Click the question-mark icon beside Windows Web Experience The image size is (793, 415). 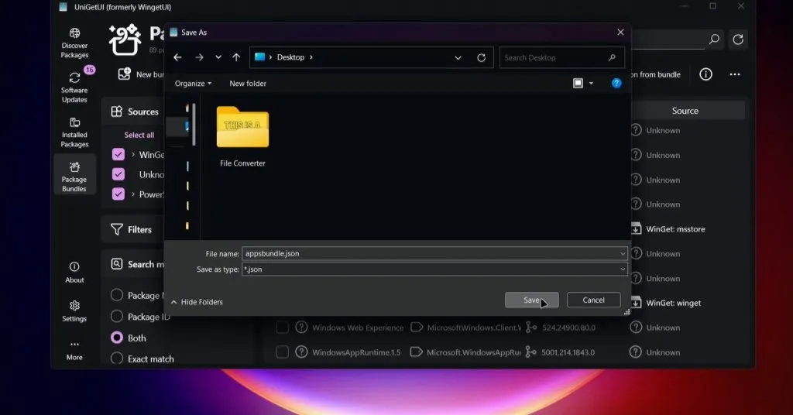pyautogui.click(x=301, y=327)
